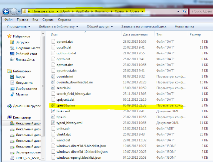Go back with the Back arrow button
The image size is (213, 162).
6,11
